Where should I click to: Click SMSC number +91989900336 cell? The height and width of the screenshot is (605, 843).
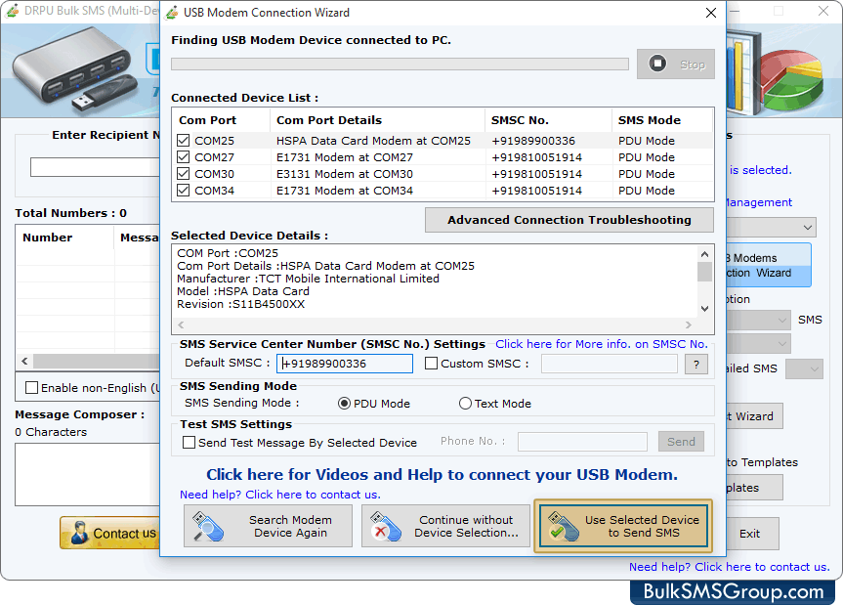tap(533, 141)
